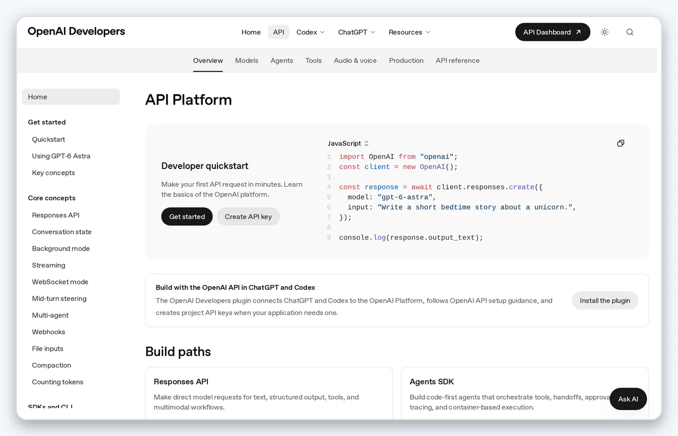This screenshot has width=678, height=436.
Task: Select Home in the sidebar
Action: point(71,97)
